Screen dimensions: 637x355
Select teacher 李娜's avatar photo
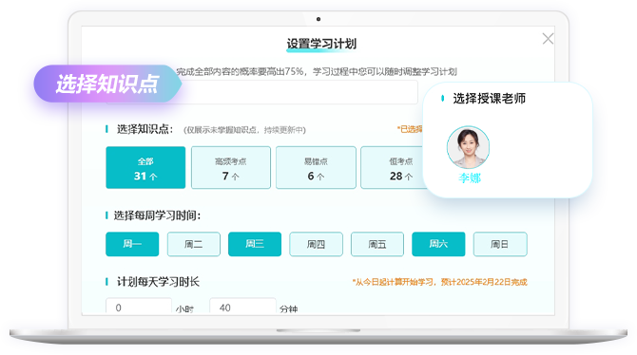click(468, 147)
